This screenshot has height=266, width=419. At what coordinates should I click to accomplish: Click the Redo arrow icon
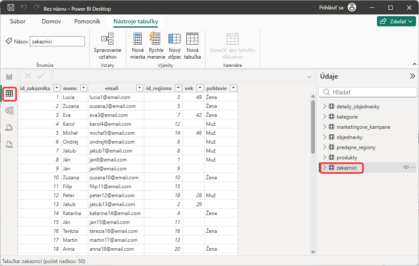[37, 8]
